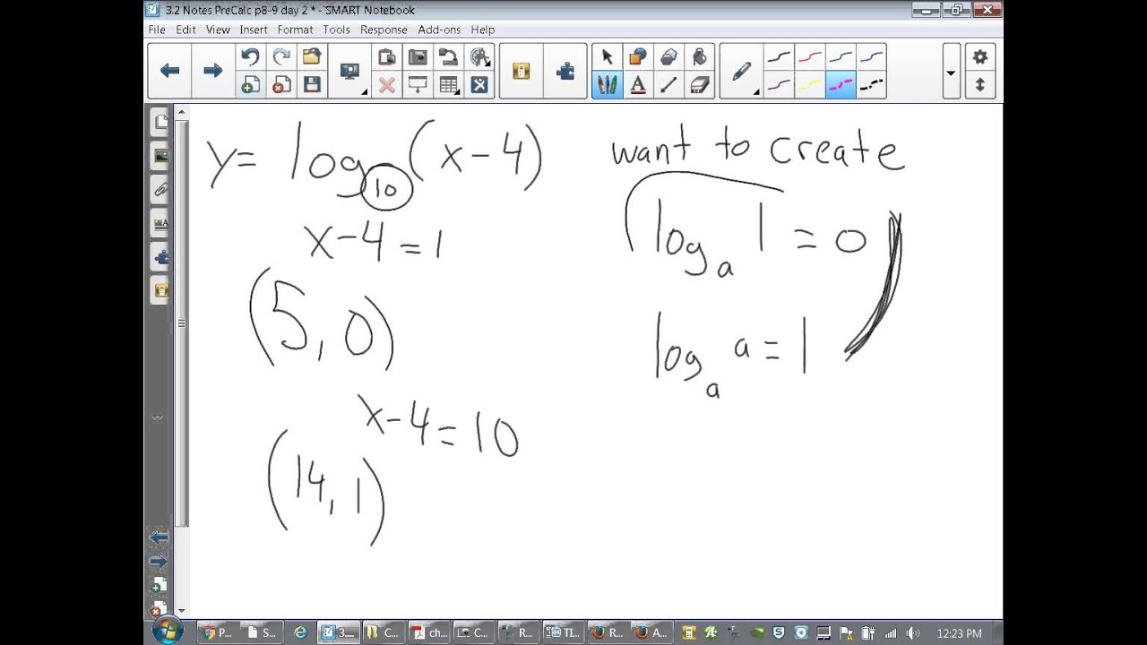Toggle the Pens tool button
This screenshot has height=645, width=1147.
607,85
